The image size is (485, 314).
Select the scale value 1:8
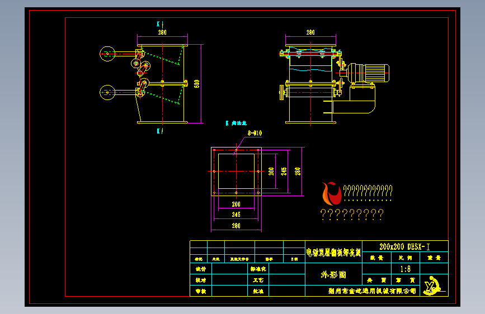tap(405, 269)
